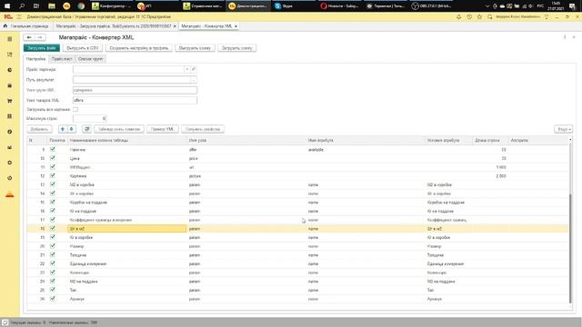Image resolution: width=582 pixels, height=327 pixels.
Task: Click the Узел товаров XML field with offers
Action: [135, 100]
